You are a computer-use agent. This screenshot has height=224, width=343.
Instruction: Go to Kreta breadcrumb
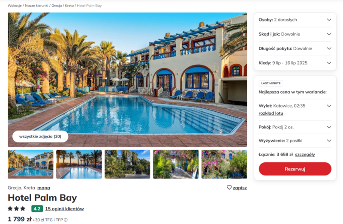(x=69, y=6)
